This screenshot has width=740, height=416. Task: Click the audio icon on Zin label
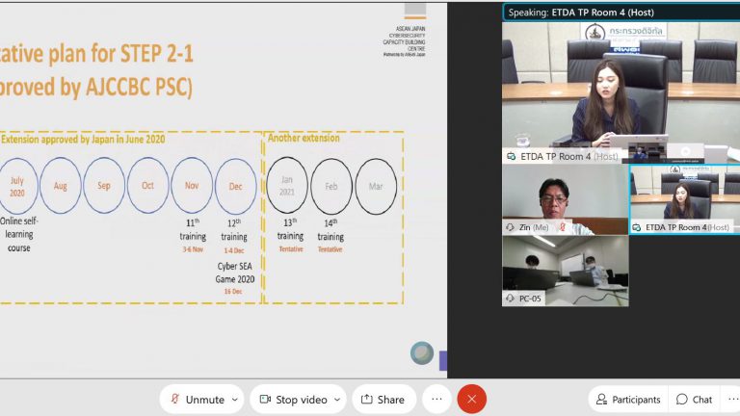(511, 227)
